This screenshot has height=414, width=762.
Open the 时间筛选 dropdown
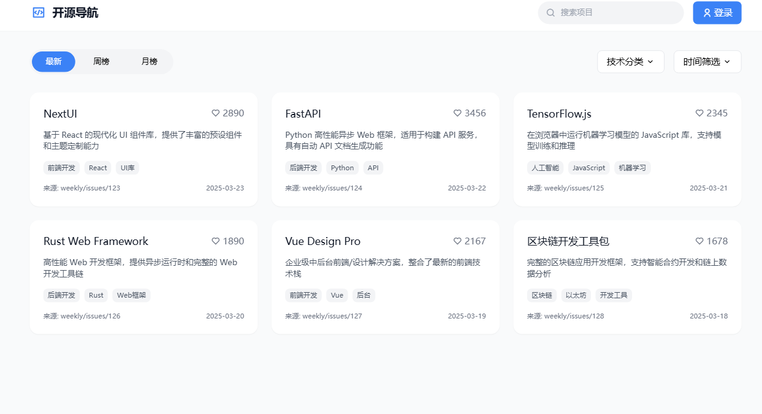pos(707,62)
